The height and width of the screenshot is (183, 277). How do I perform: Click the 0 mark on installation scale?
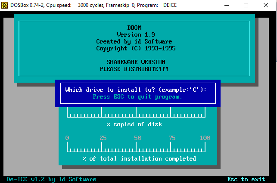tap(67, 138)
